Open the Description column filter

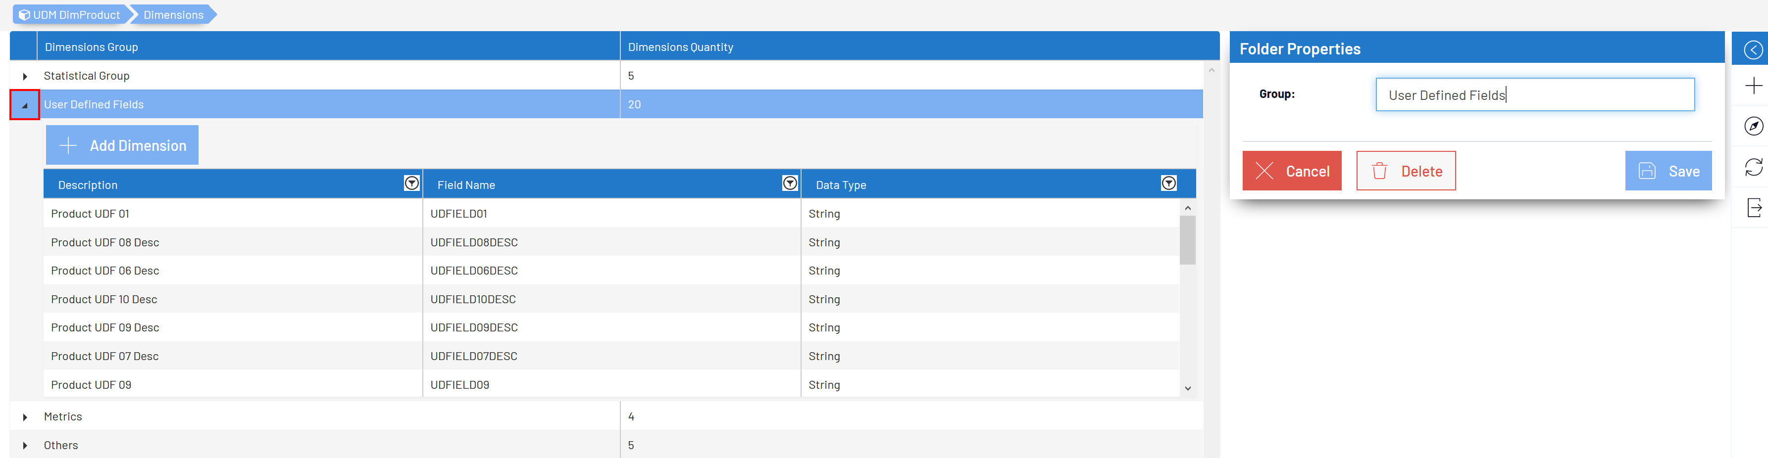coord(411,183)
